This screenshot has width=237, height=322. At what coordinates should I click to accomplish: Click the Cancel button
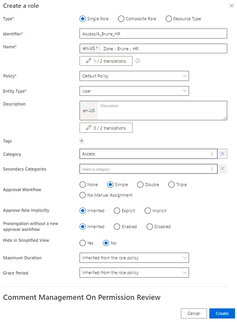pyautogui.click(x=194, y=313)
